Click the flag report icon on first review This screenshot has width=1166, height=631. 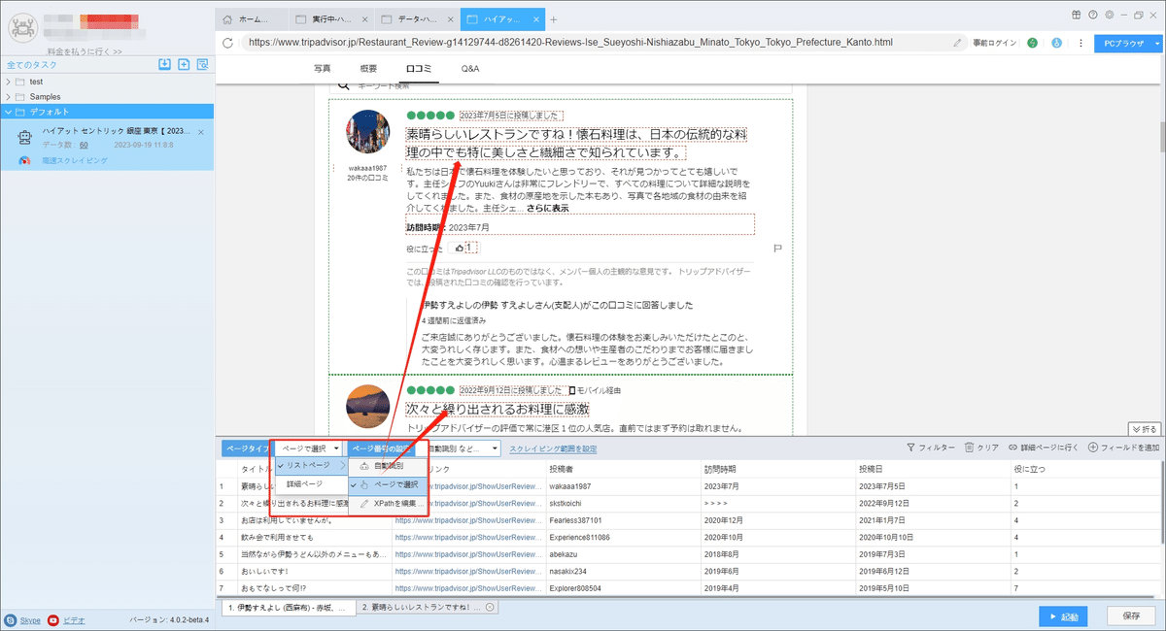(778, 249)
